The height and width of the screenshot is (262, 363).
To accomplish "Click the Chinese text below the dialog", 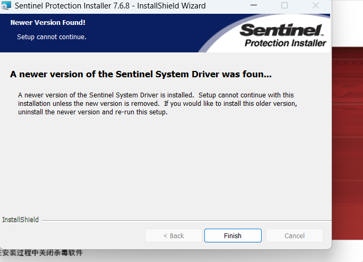I will coord(42,253).
